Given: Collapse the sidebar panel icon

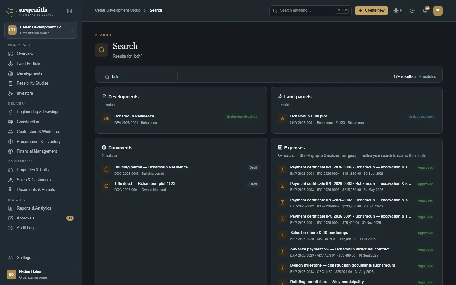Looking at the screenshot, I should pyautogui.click(x=70, y=11).
